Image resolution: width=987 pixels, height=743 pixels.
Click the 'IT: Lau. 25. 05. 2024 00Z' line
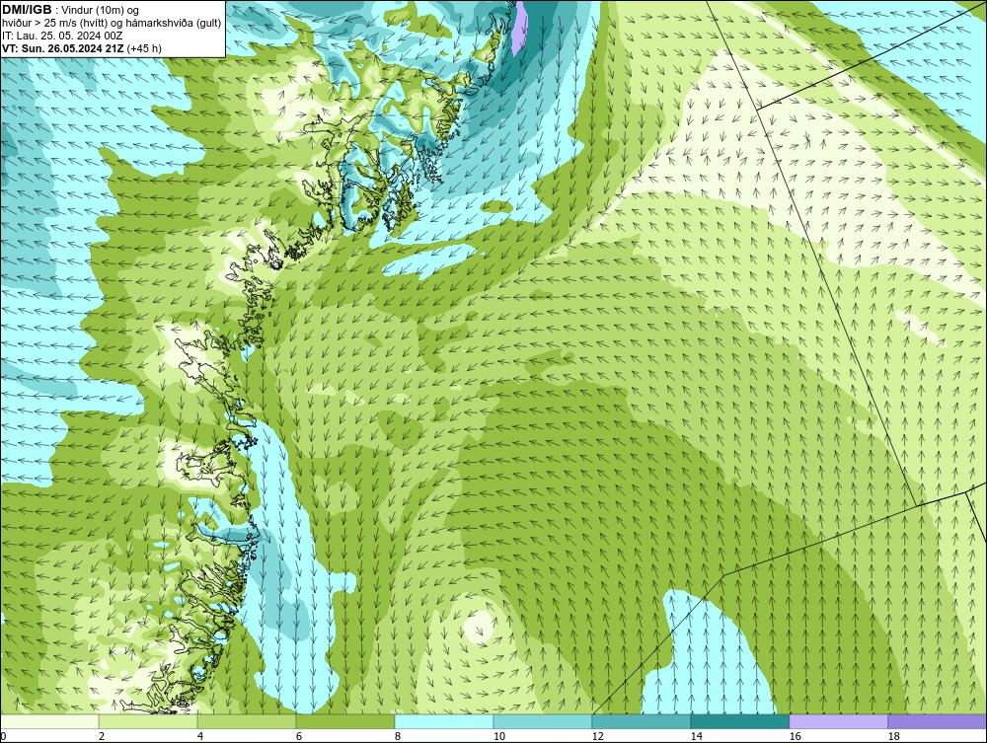(62, 36)
